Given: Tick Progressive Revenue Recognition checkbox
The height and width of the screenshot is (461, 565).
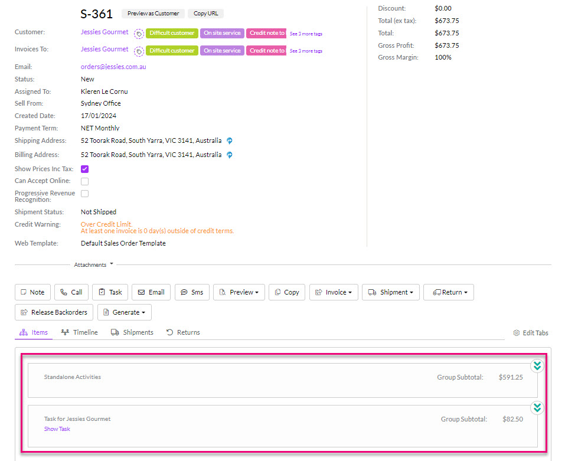Looking at the screenshot, I should pyautogui.click(x=85, y=194).
